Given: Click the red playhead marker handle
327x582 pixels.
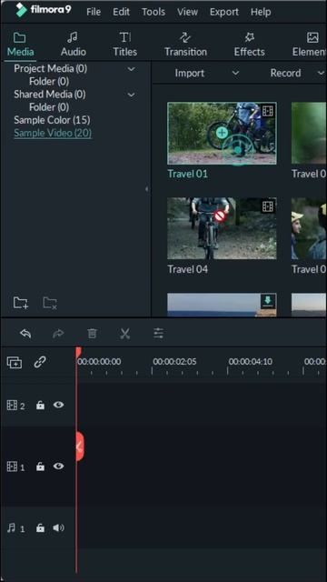Looking at the screenshot, I should pyautogui.click(x=78, y=352).
